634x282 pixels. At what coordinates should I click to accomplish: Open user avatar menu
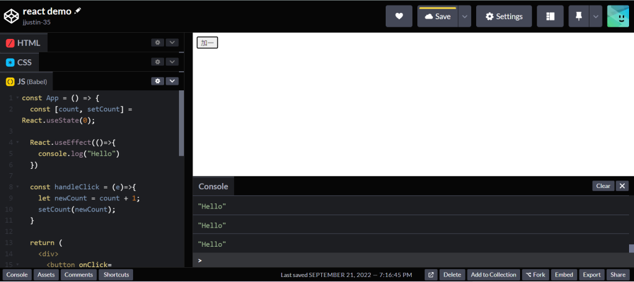(x=618, y=16)
